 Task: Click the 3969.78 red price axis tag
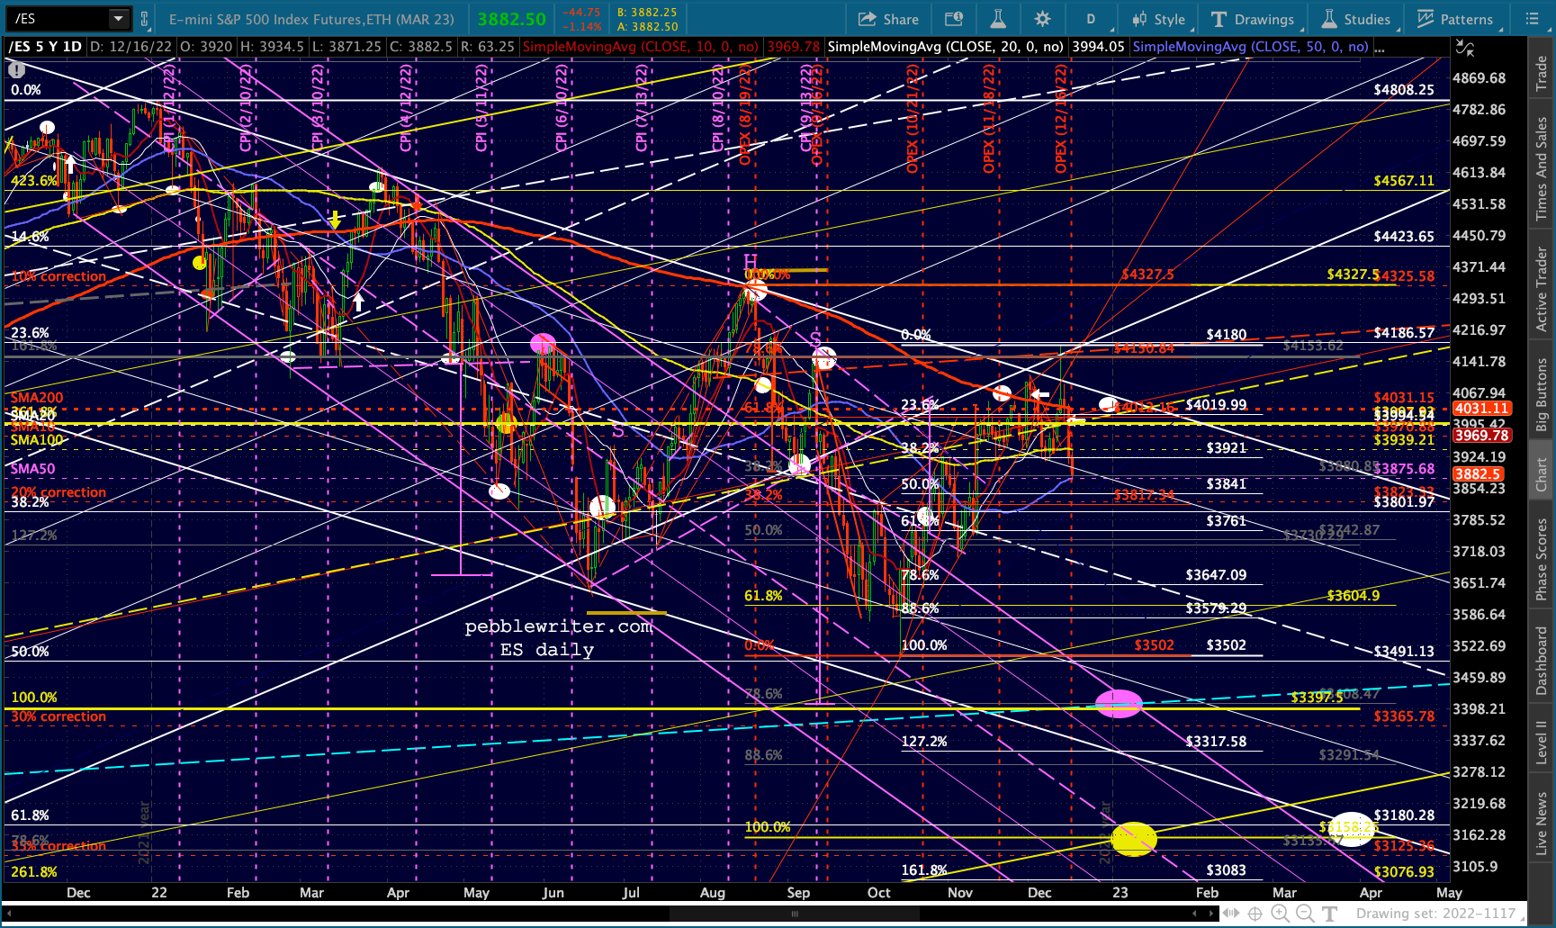point(1481,435)
